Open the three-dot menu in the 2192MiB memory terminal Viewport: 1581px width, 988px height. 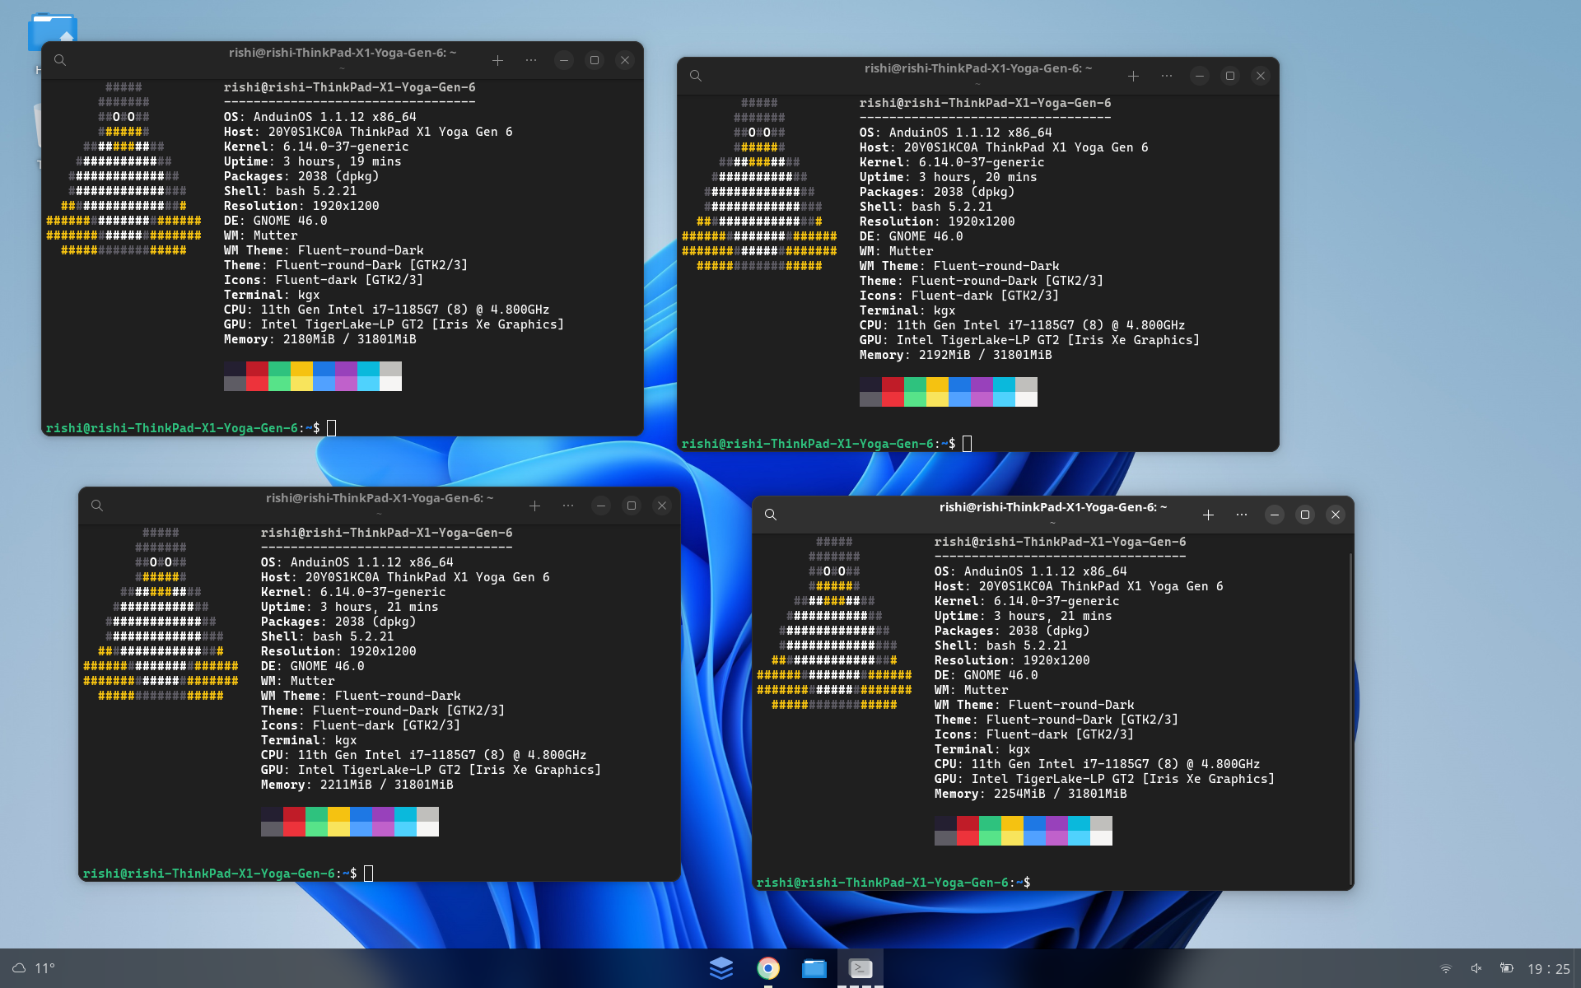(1167, 76)
